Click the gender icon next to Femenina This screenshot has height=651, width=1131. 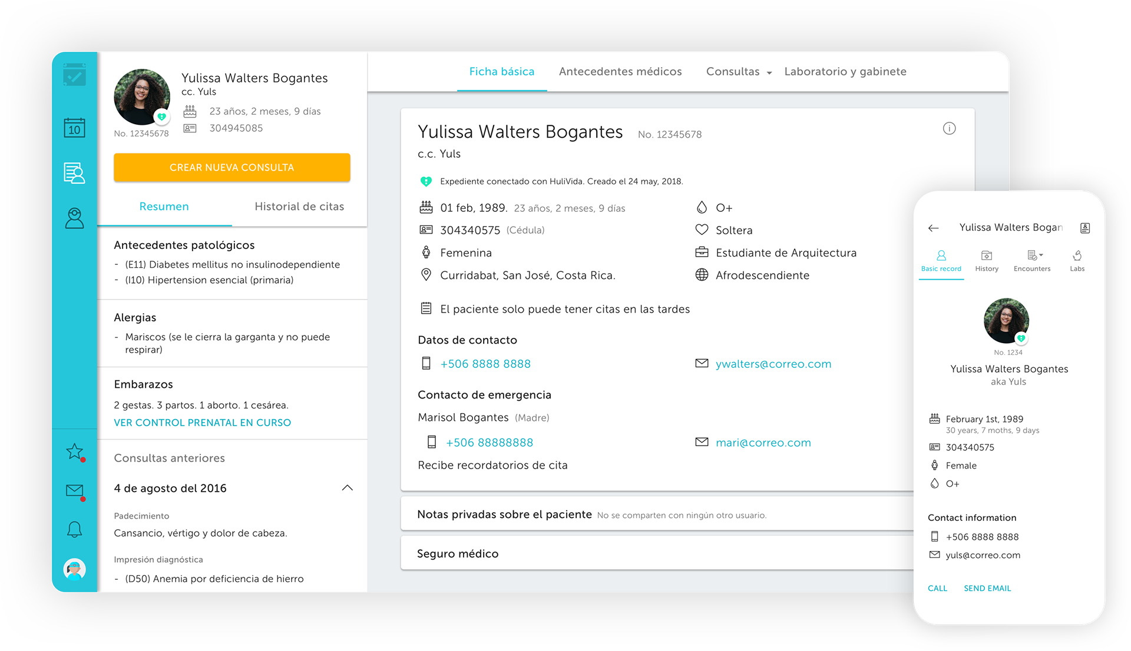coord(426,253)
